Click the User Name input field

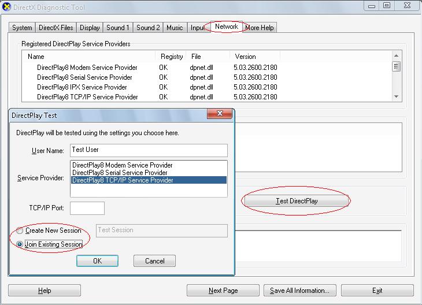click(x=149, y=150)
